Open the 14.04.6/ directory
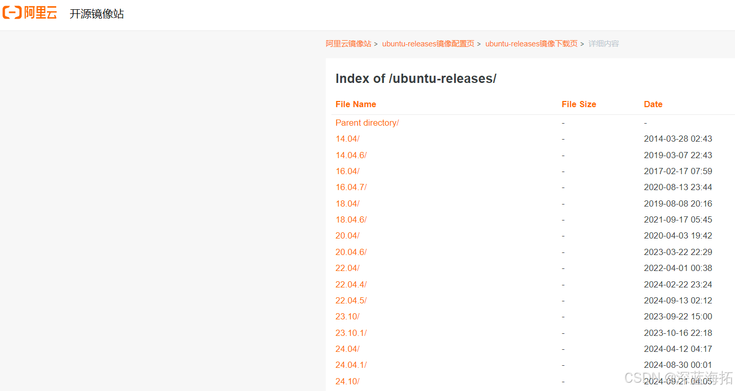 click(x=351, y=155)
